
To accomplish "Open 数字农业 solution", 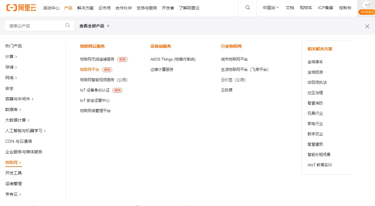I will click(x=315, y=134).
